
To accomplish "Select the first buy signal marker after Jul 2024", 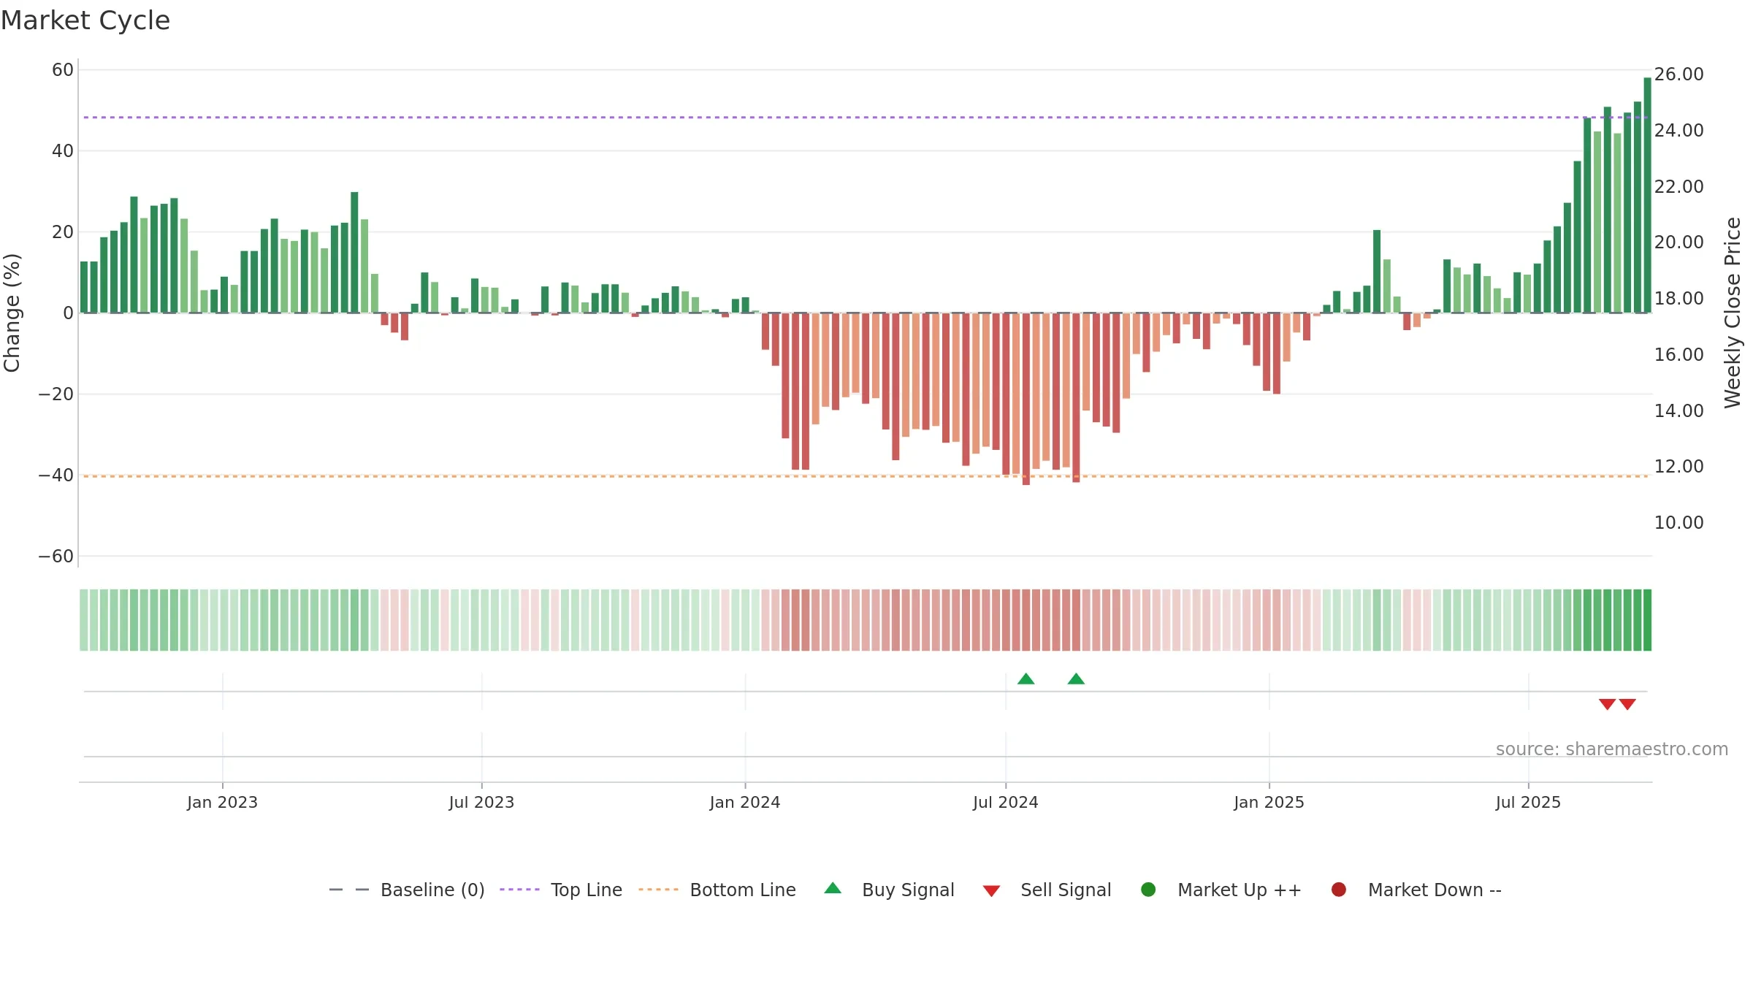I will (x=1026, y=679).
